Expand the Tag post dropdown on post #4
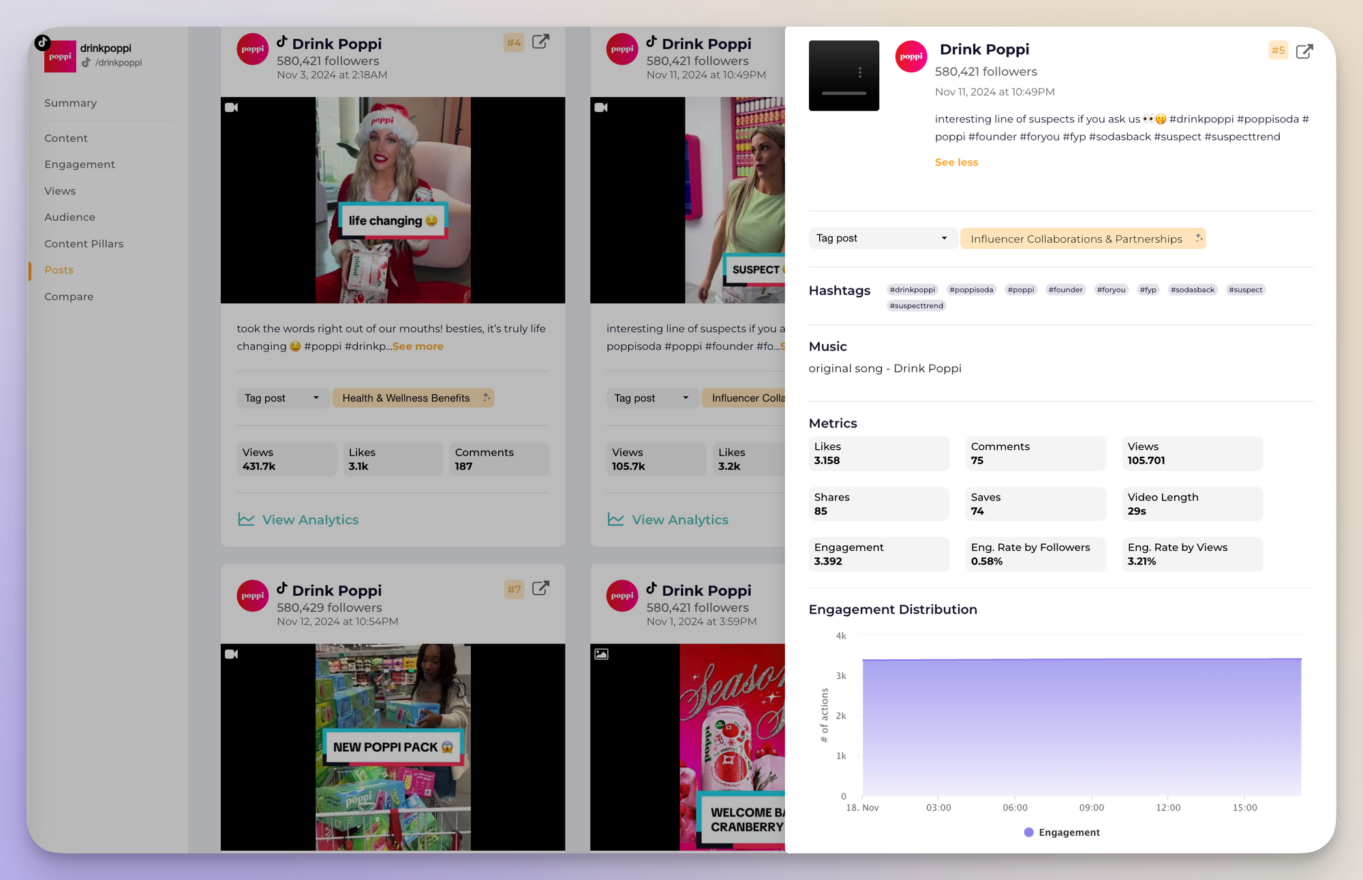Screen dimensions: 1363x880 (280, 398)
